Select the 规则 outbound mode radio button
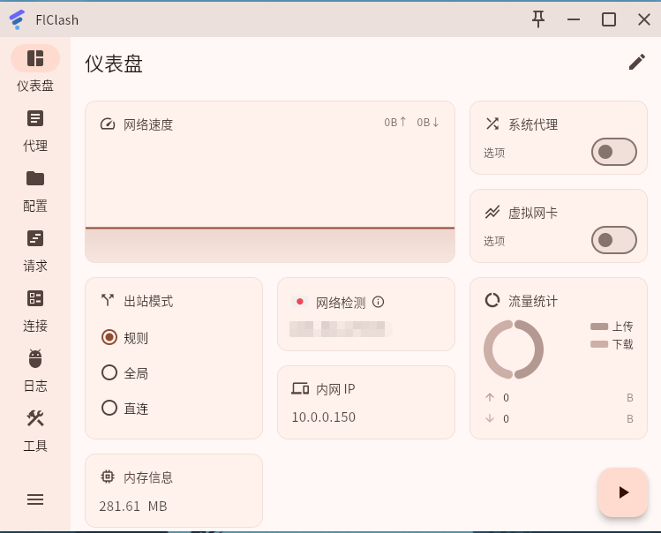 pyautogui.click(x=109, y=337)
